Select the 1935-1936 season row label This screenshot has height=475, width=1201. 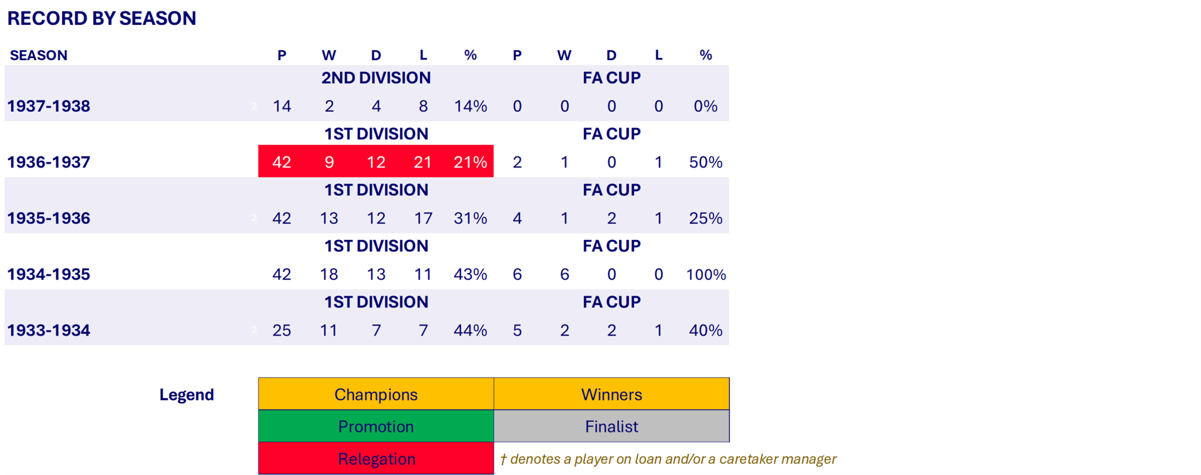(x=49, y=218)
